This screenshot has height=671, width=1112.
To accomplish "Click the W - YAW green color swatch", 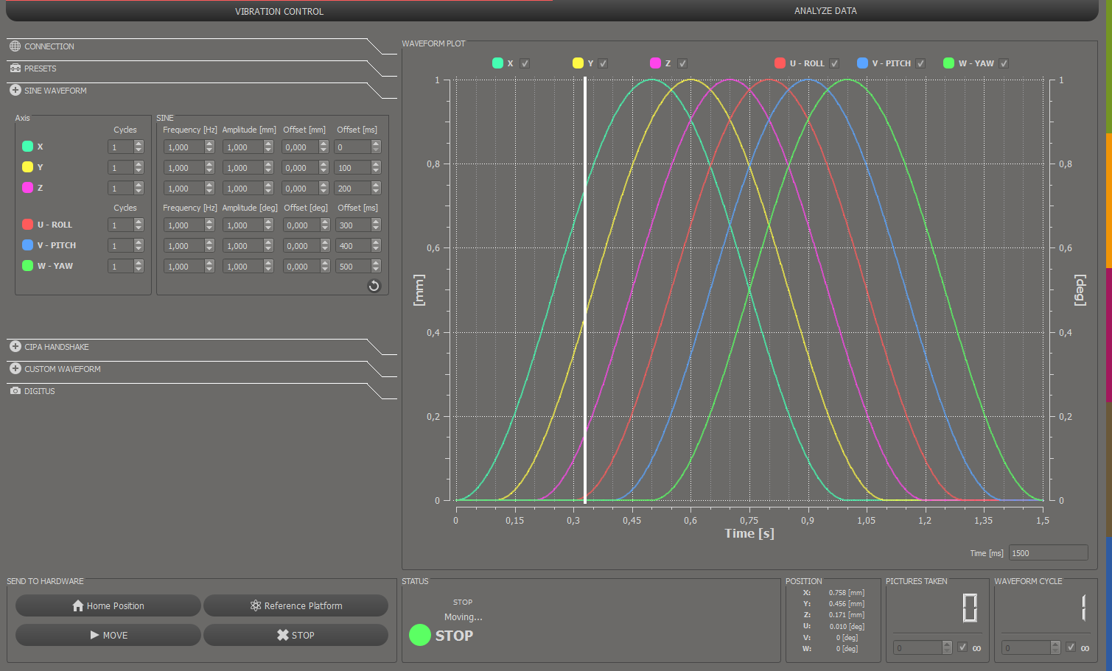I will [27, 266].
